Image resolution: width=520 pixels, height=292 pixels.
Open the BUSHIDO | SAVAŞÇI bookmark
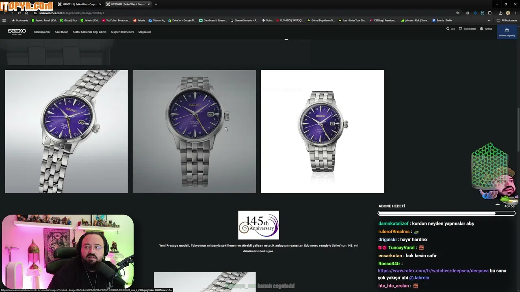click(x=290, y=20)
